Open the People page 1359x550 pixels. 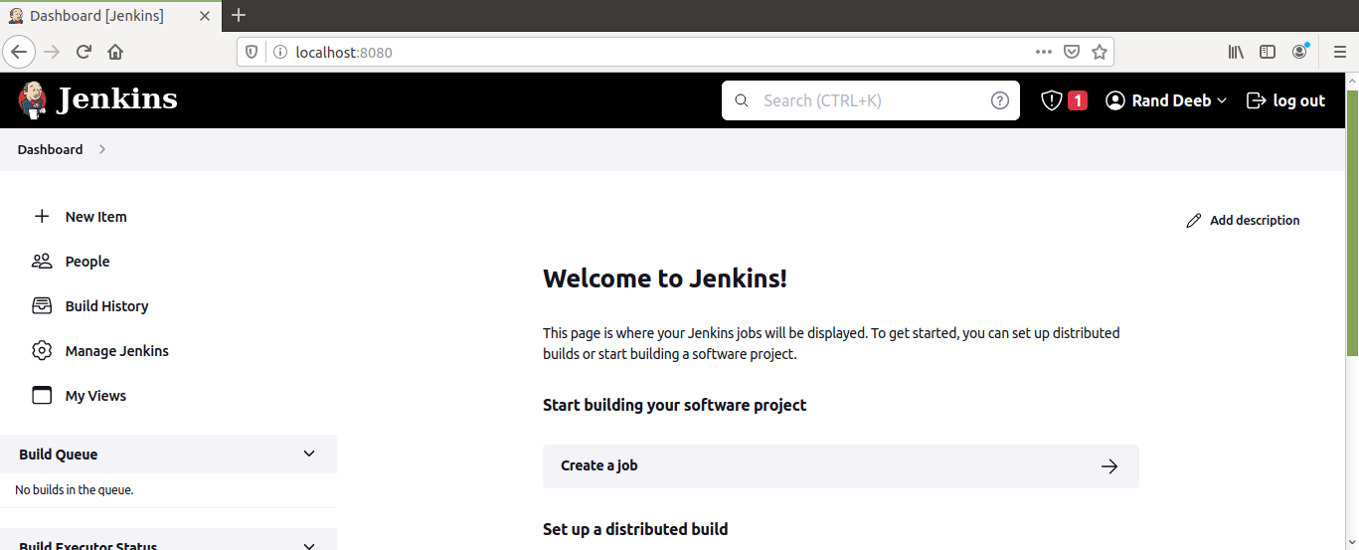[87, 261]
